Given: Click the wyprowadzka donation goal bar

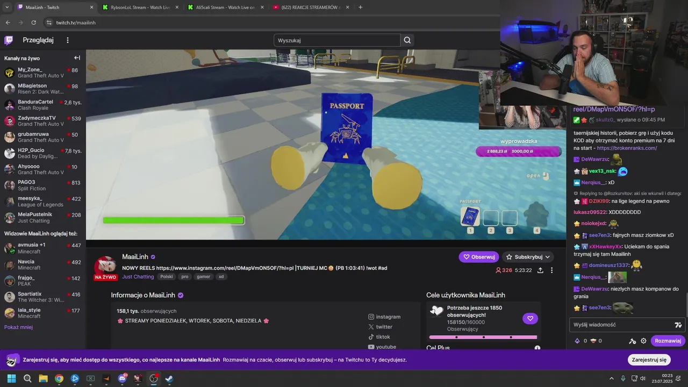Looking at the screenshot, I should pyautogui.click(x=519, y=152).
